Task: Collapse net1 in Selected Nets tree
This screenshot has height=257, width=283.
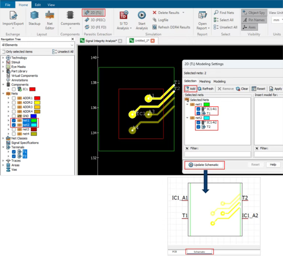Action: pos(188,105)
